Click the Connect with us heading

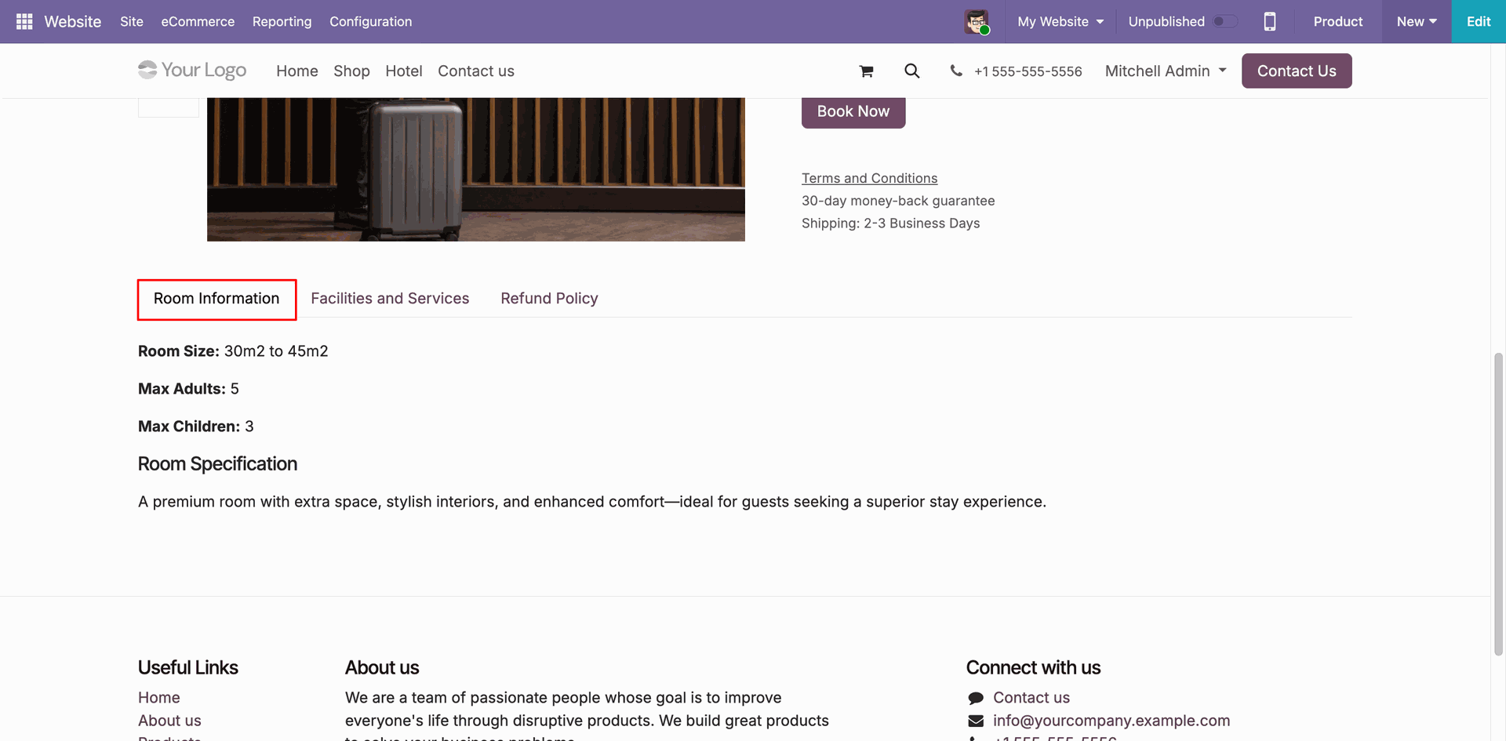coord(1033,668)
